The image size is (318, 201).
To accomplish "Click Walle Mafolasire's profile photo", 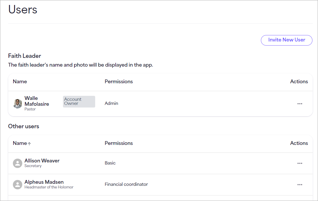I will pos(18,104).
